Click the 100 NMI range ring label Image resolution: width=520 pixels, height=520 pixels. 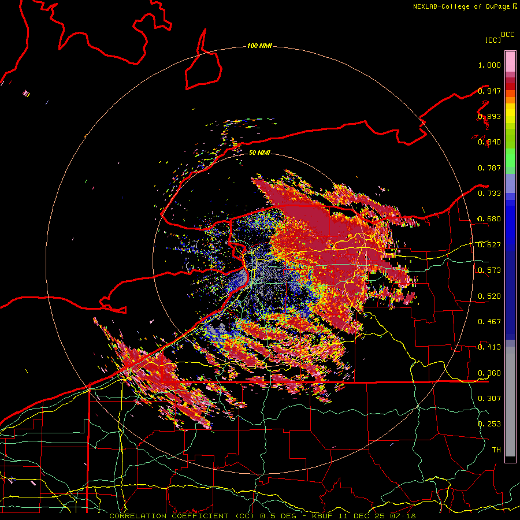coord(259,46)
